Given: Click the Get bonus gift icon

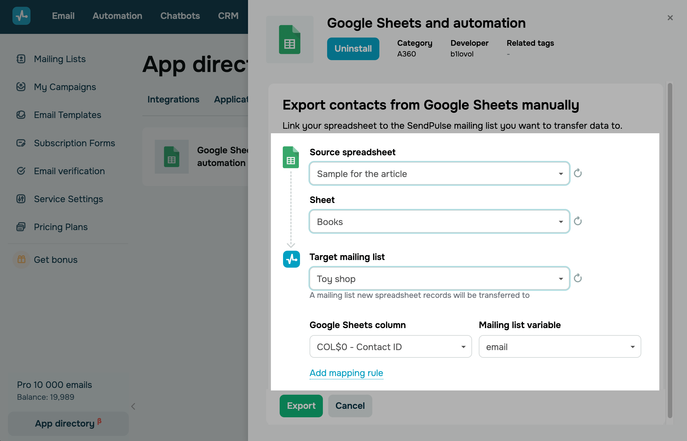Looking at the screenshot, I should pos(21,259).
